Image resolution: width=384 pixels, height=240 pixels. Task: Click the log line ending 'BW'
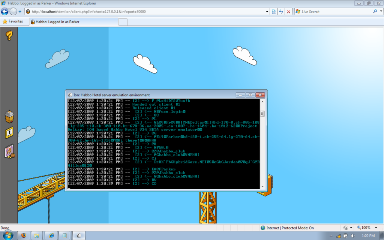[112, 180]
